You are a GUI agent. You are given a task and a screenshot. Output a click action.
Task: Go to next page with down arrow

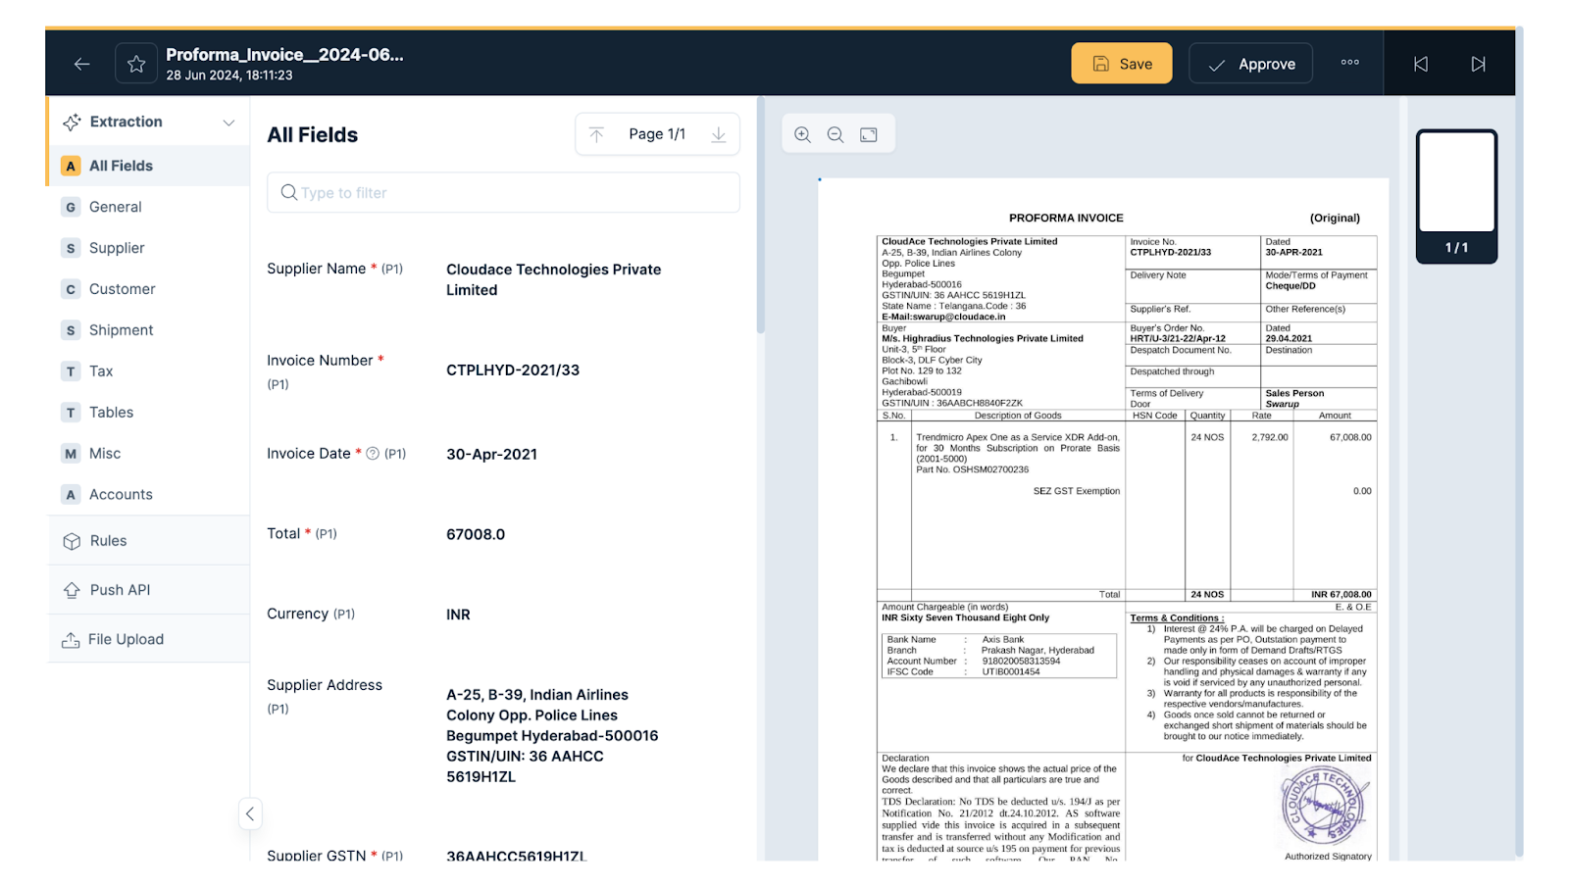(x=719, y=134)
